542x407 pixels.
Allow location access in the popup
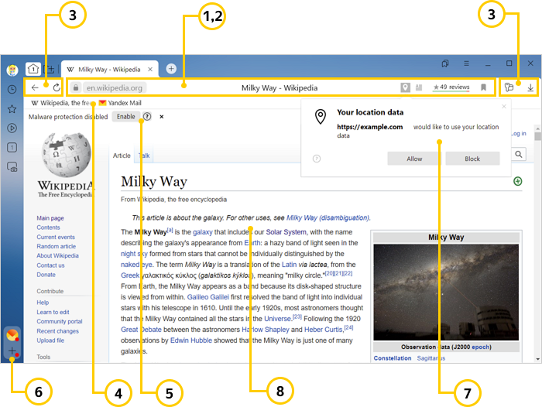pos(414,159)
